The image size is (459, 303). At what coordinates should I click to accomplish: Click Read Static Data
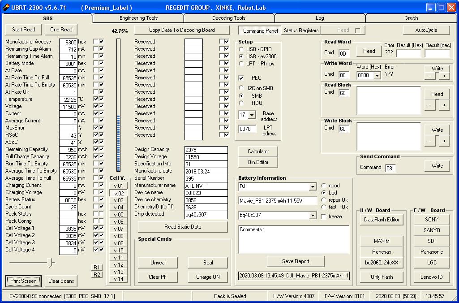point(183,227)
